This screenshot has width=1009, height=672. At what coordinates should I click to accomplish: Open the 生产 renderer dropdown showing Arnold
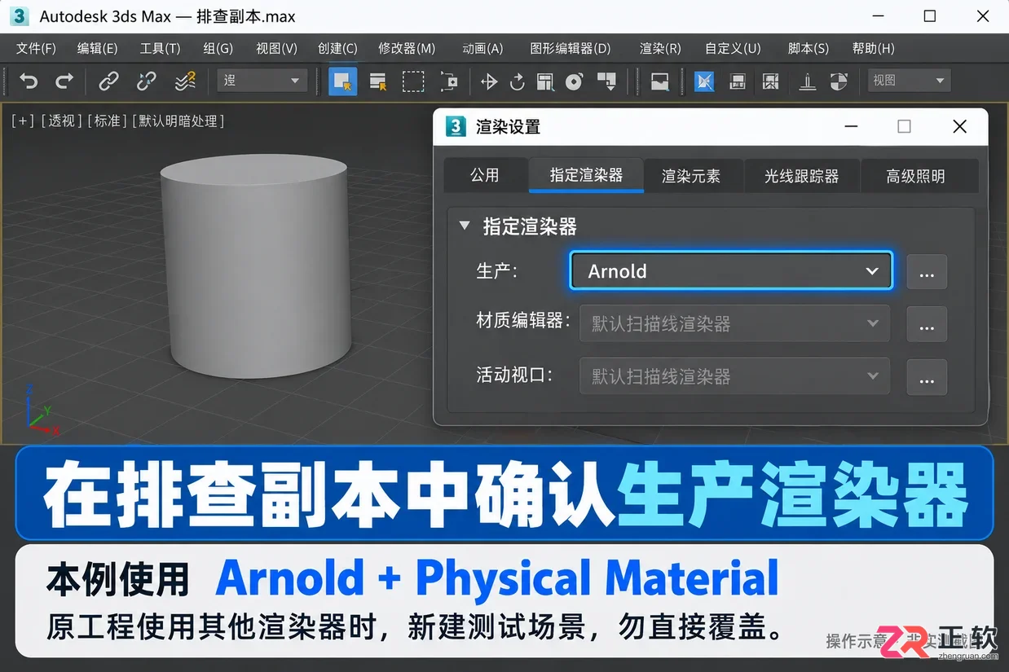pyautogui.click(x=730, y=271)
